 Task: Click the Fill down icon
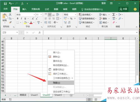coord(114,19)
